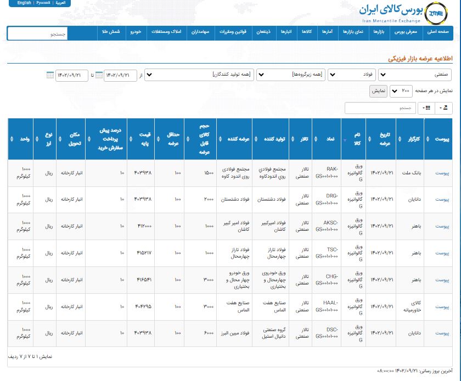The width and height of the screenshot is (461, 381).
Task: Focus the table search field above the grid
Action: (380, 108)
